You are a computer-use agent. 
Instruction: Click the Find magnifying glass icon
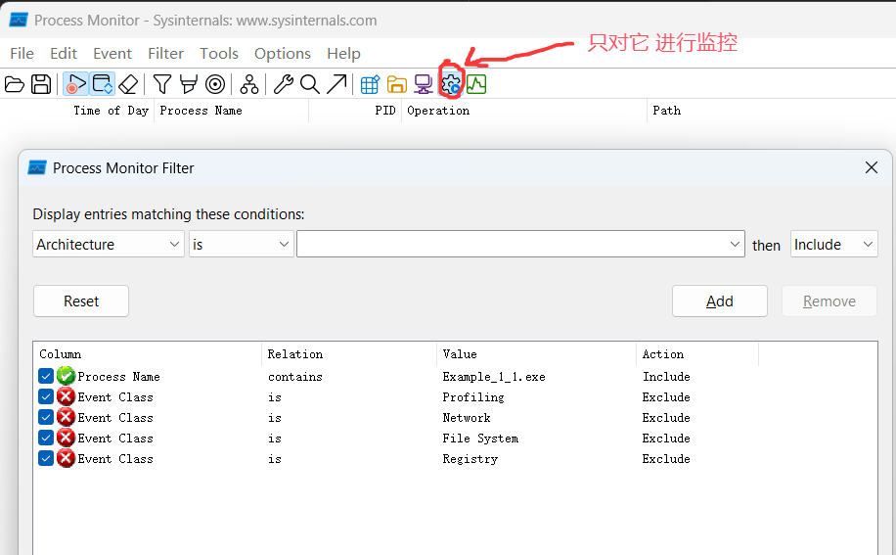(310, 84)
